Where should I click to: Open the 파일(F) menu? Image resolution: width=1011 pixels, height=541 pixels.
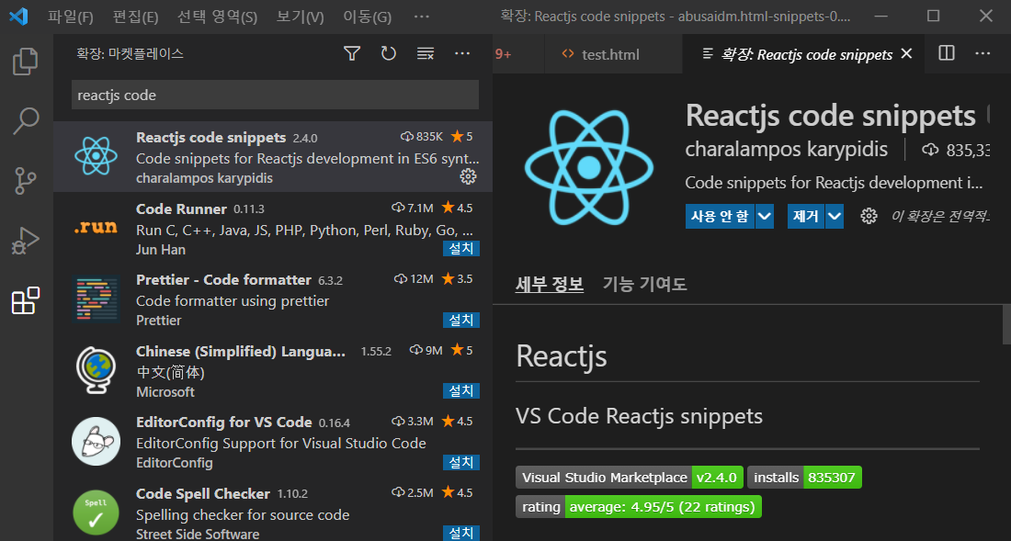70,17
